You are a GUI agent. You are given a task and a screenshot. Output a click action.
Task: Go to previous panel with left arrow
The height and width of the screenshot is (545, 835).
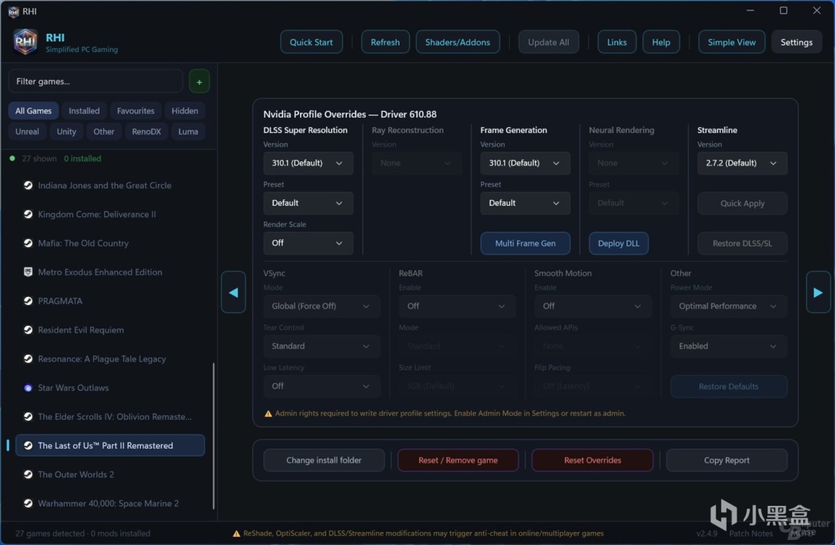click(233, 292)
